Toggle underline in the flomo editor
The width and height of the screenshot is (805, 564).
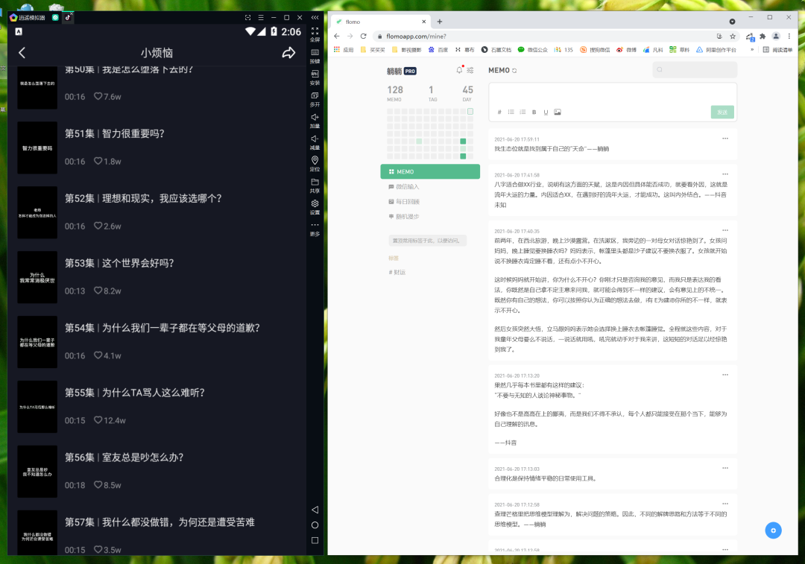[546, 112]
